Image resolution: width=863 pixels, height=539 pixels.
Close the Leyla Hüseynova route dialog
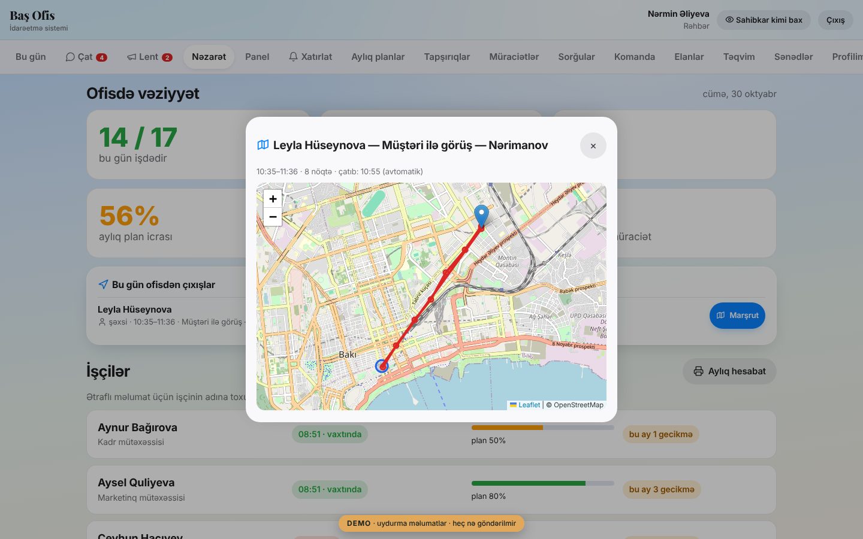pos(593,146)
